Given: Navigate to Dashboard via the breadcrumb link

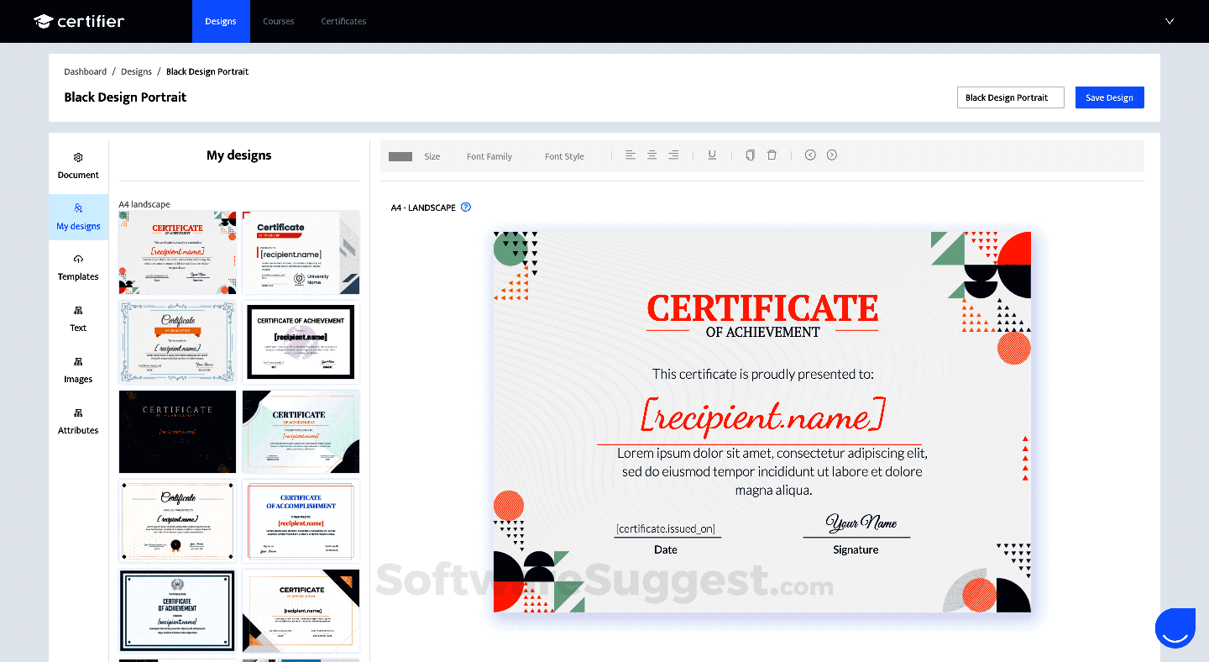Looking at the screenshot, I should coord(85,71).
